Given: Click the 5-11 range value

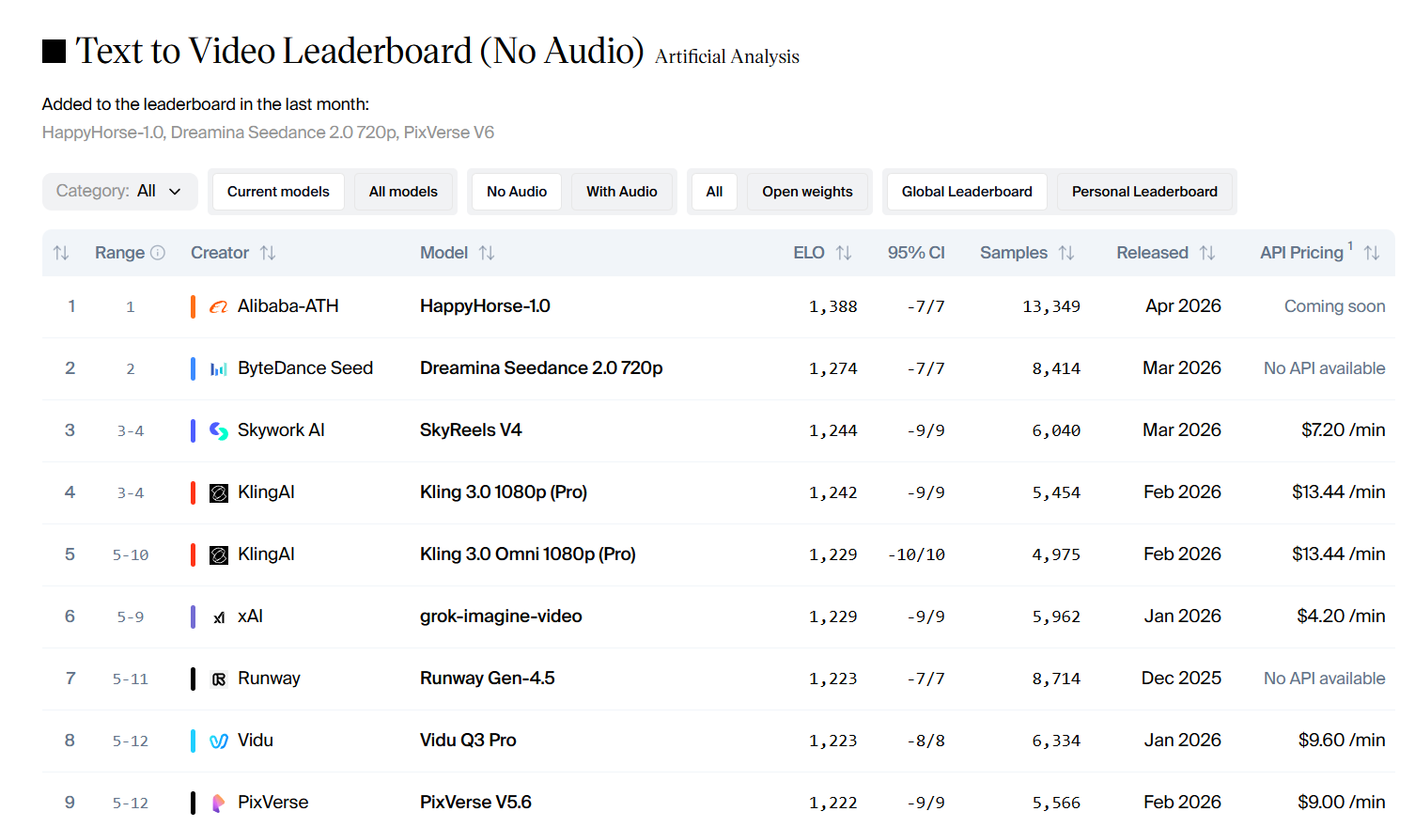Looking at the screenshot, I should [x=131, y=679].
